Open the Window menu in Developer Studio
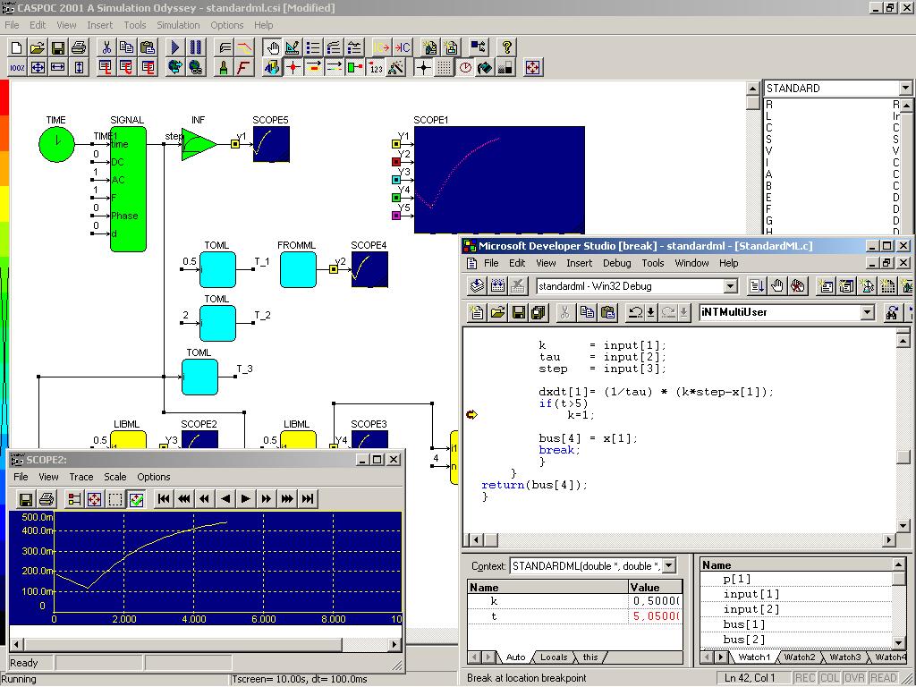916x687 pixels. pyautogui.click(x=691, y=263)
